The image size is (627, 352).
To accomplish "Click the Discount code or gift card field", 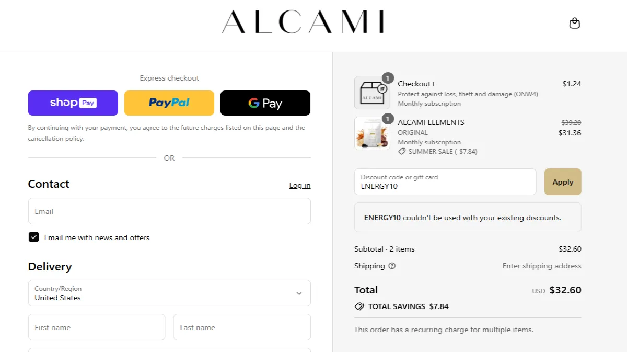I will [445, 182].
